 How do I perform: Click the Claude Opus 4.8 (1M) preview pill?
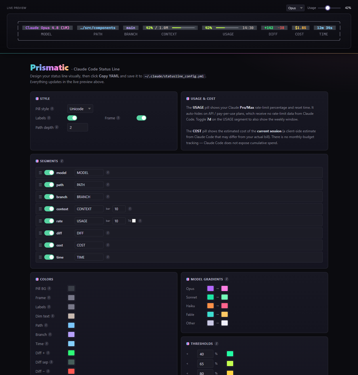(47, 28)
